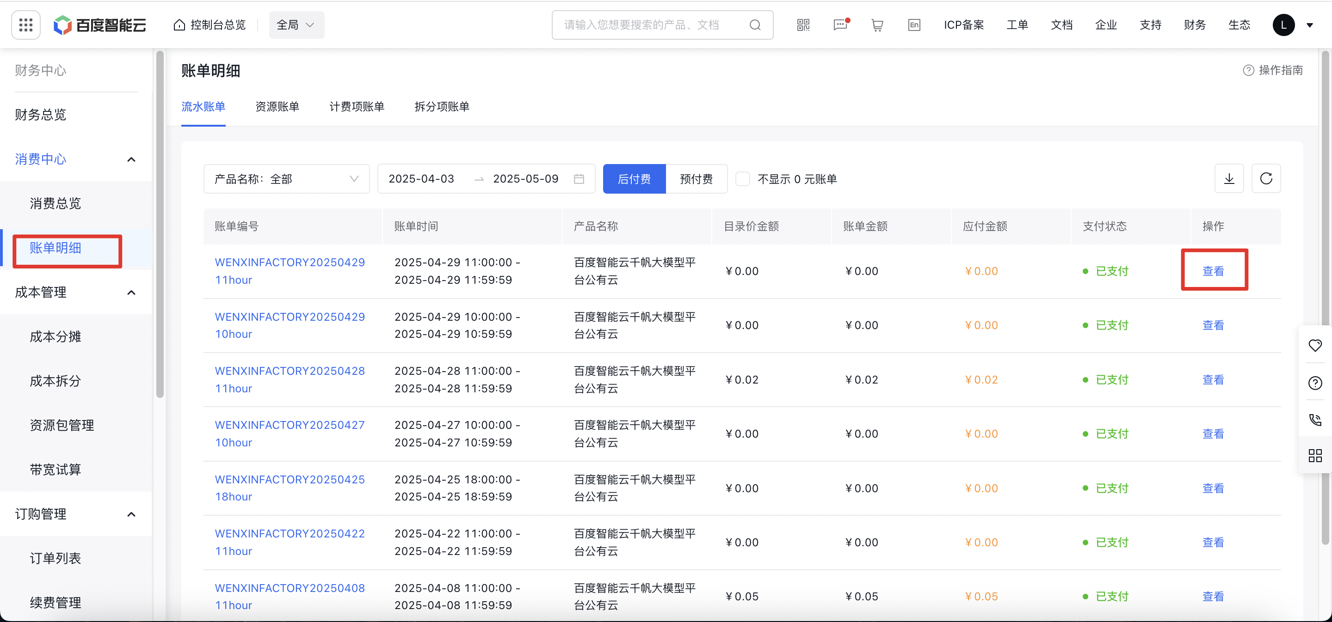Click the floating grid tools icon
The width and height of the screenshot is (1332, 622).
coord(1315,456)
